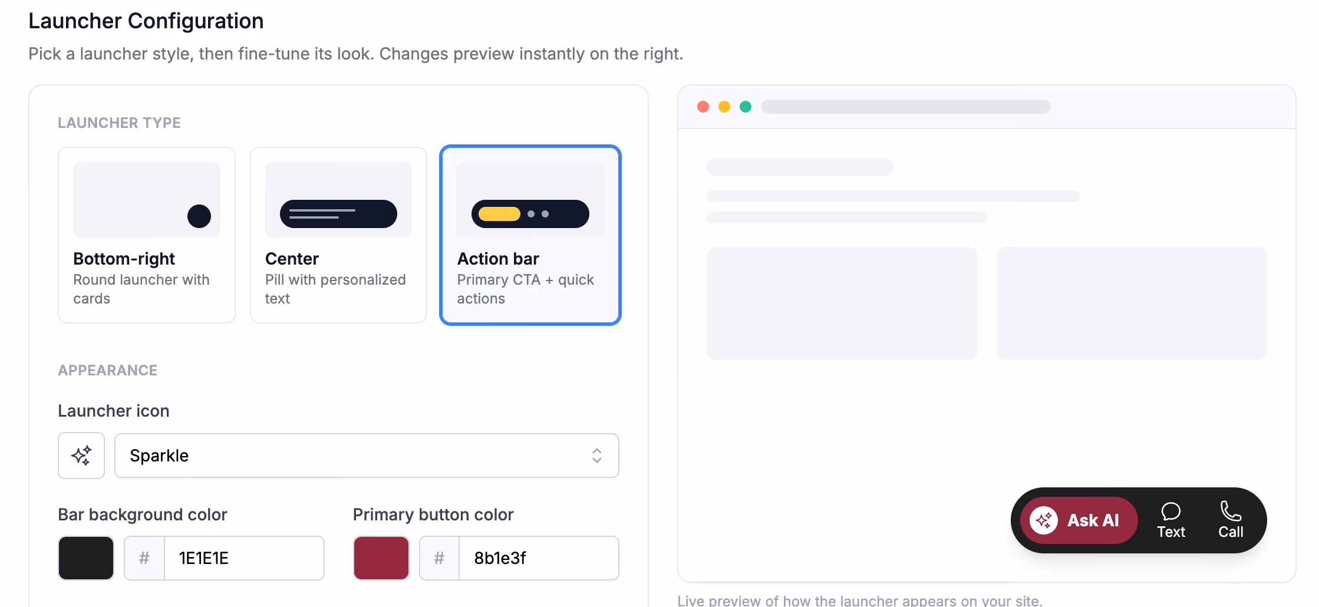Viewport: 1319px width, 607px height.
Task: Click the Text chat bubble icon
Action: pos(1170,511)
